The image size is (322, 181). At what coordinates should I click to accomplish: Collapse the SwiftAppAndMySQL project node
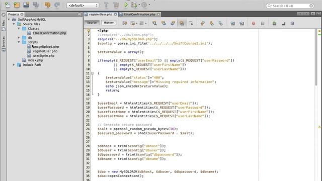point(9,20)
